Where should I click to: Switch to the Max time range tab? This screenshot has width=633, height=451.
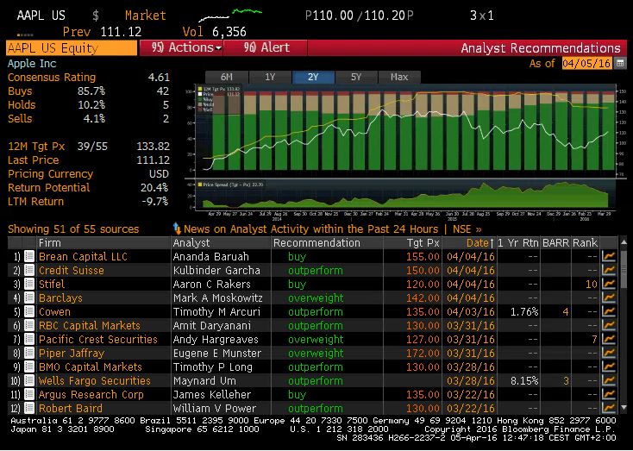tap(398, 77)
